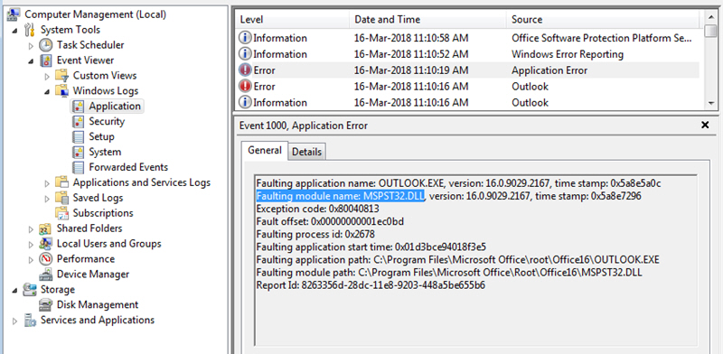Click the Local Users and Groups icon
Viewport: 723px width, 354px height.
(46, 244)
